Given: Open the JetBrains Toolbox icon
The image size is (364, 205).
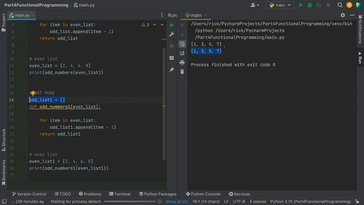Looking at the screenshot, I should click(358, 5).
